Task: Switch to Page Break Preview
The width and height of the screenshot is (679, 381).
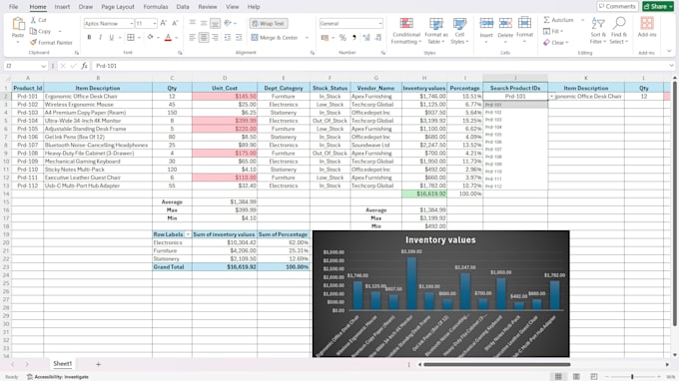Action: tap(594, 377)
